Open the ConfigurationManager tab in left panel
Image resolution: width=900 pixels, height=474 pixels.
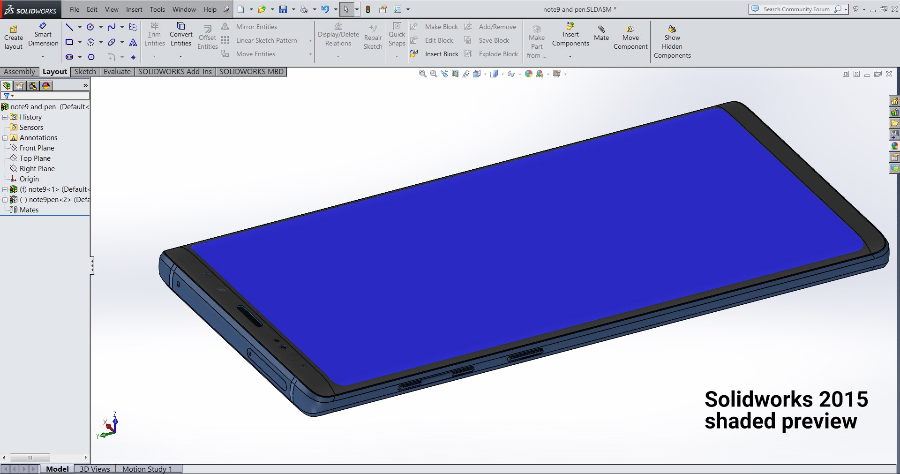click(33, 86)
